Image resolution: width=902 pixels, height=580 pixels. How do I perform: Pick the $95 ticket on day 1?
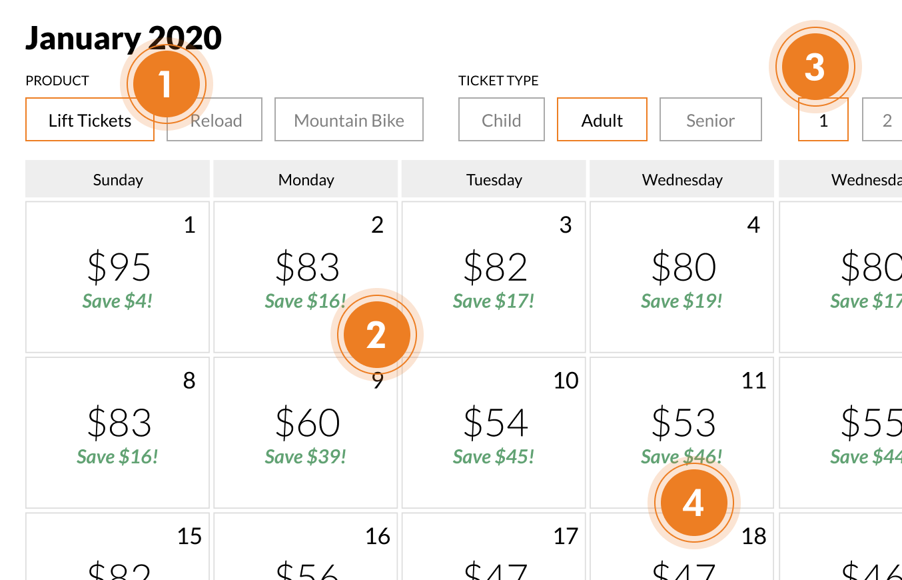118,277
